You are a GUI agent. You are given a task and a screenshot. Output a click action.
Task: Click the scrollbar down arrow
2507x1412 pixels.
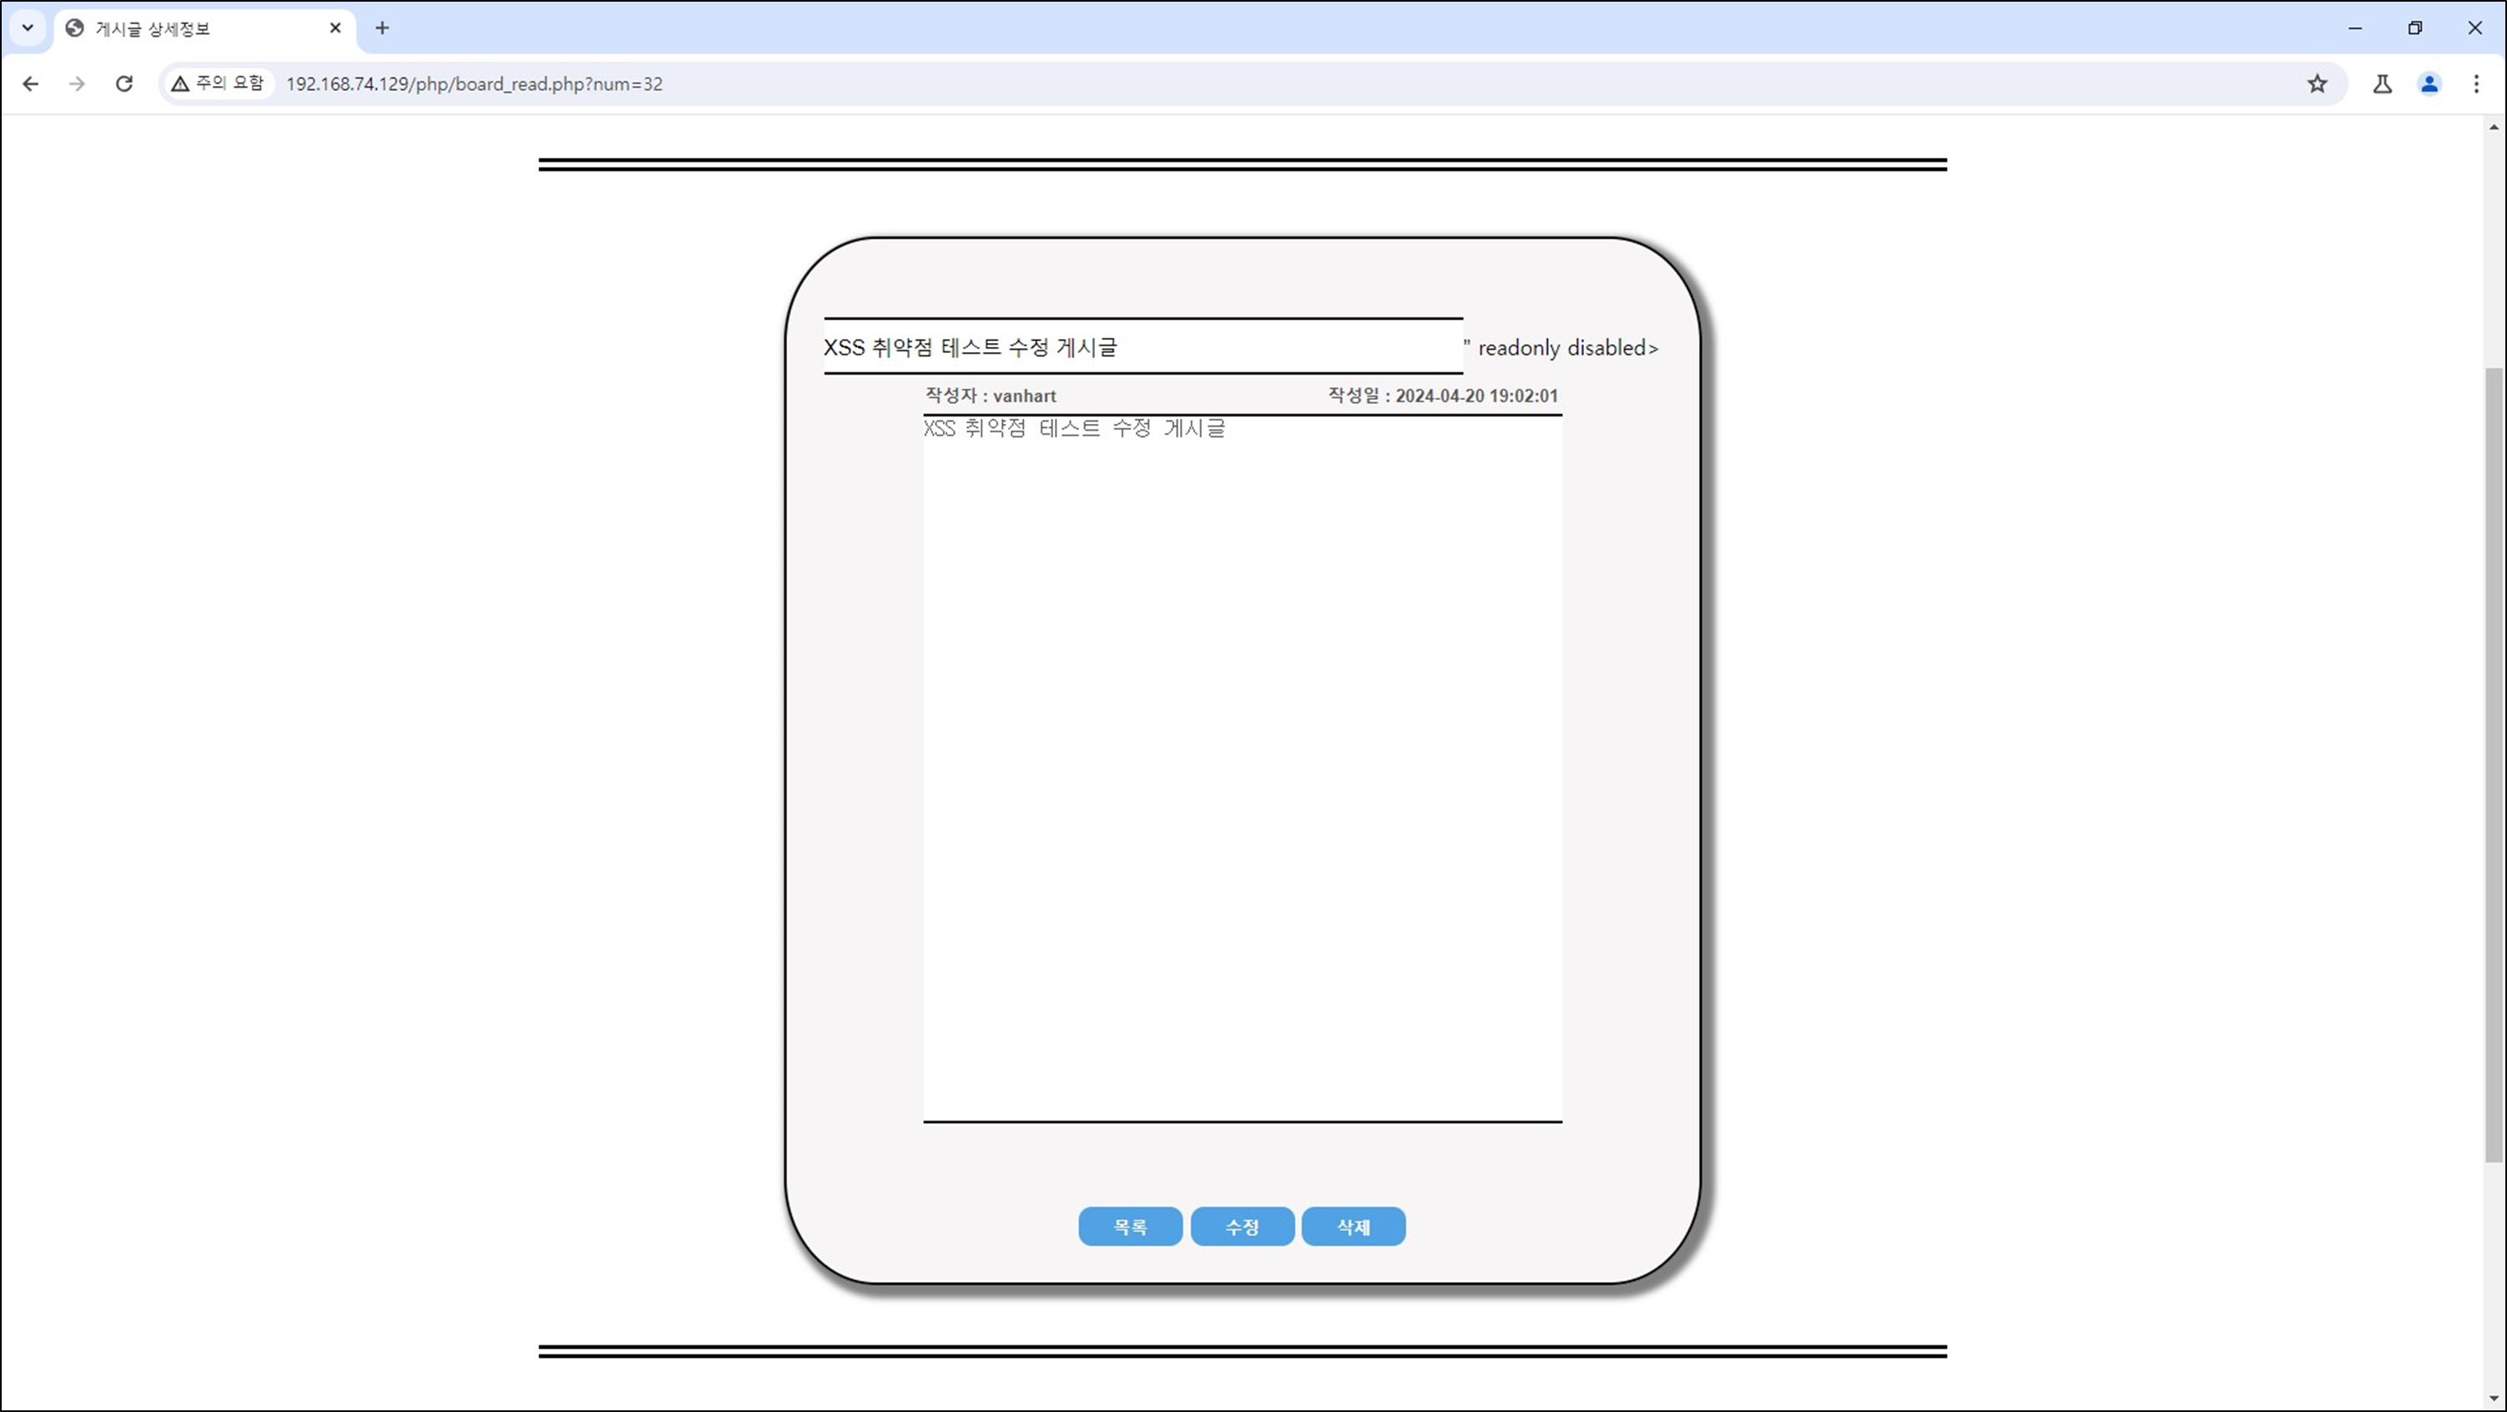2494,1399
